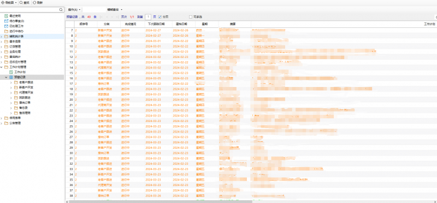Click the page number input field
Image resolution: width=437 pixels, height=203 pixels.
click(149, 17)
